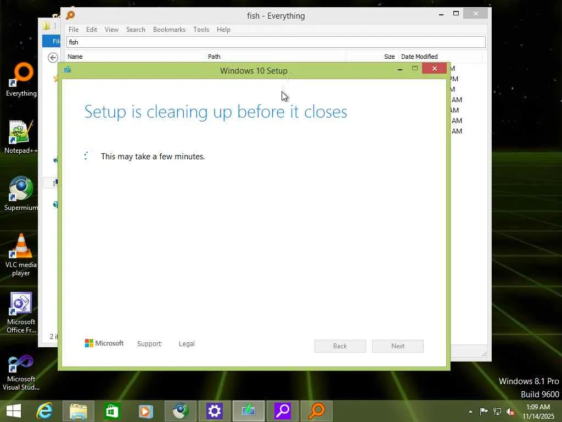
Task: Open the network tray icon
Action: tap(497, 411)
